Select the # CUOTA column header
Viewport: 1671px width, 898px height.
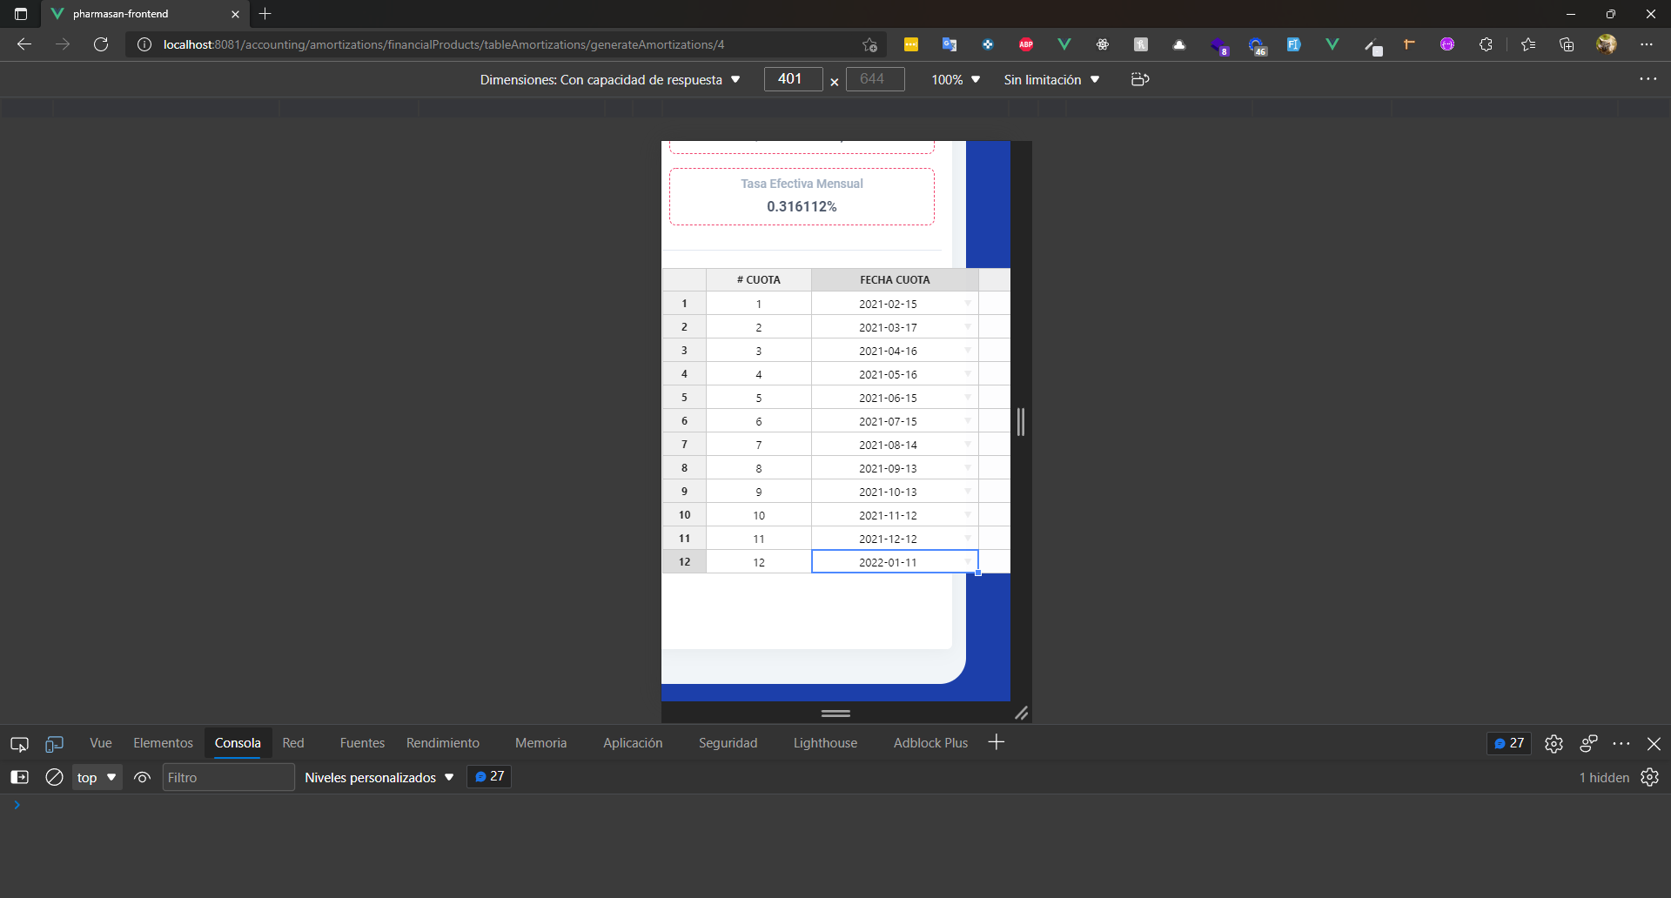759,279
